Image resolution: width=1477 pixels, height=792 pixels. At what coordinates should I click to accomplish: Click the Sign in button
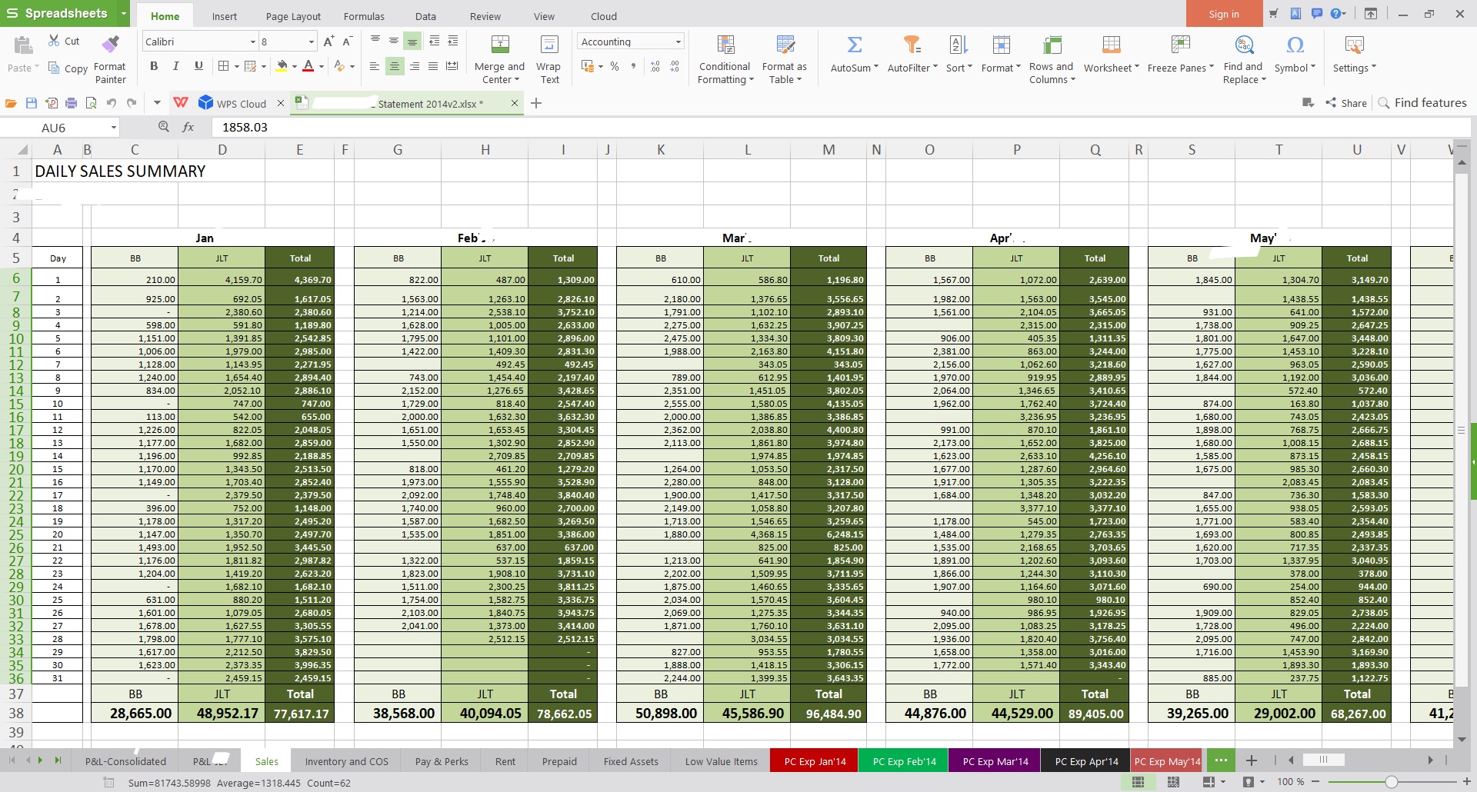tap(1223, 14)
